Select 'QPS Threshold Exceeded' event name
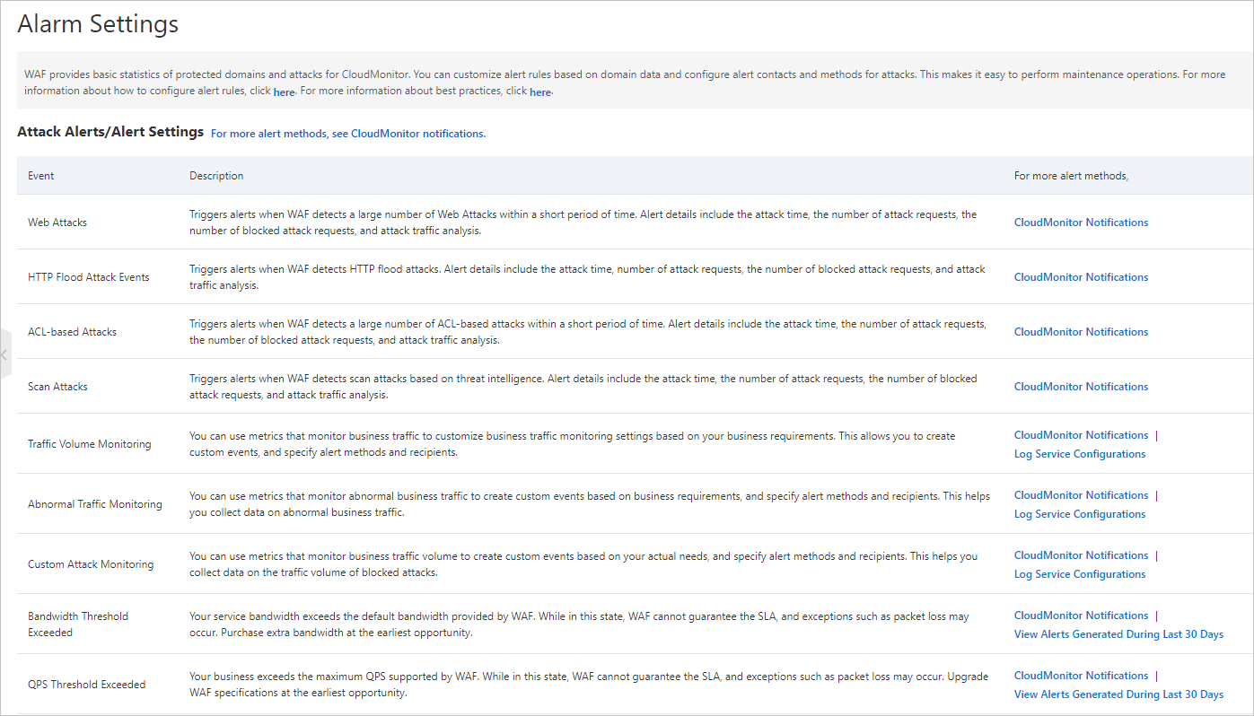The width and height of the screenshot is (1254, 716). tap(87, 685)
